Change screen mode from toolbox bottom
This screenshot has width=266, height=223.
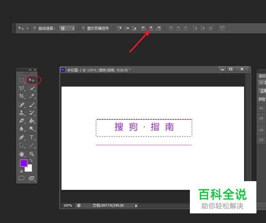pyautogui.click(x=32, y=178)
